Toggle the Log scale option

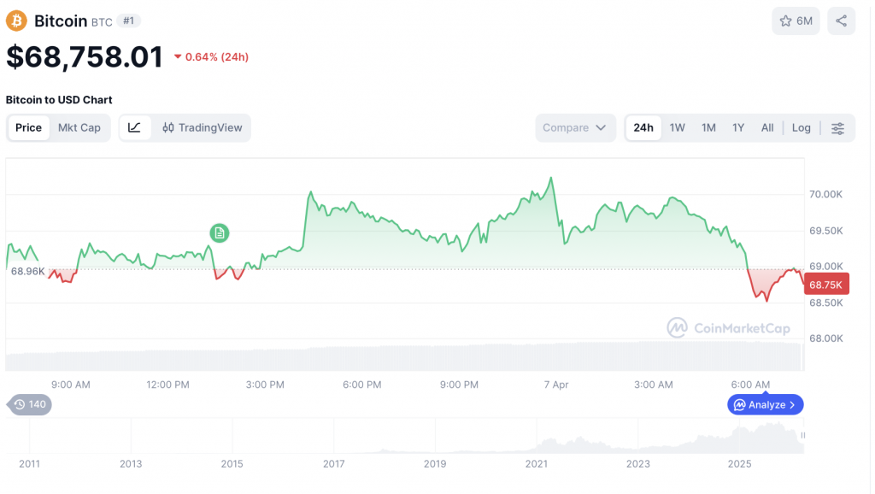coord(801,127)
